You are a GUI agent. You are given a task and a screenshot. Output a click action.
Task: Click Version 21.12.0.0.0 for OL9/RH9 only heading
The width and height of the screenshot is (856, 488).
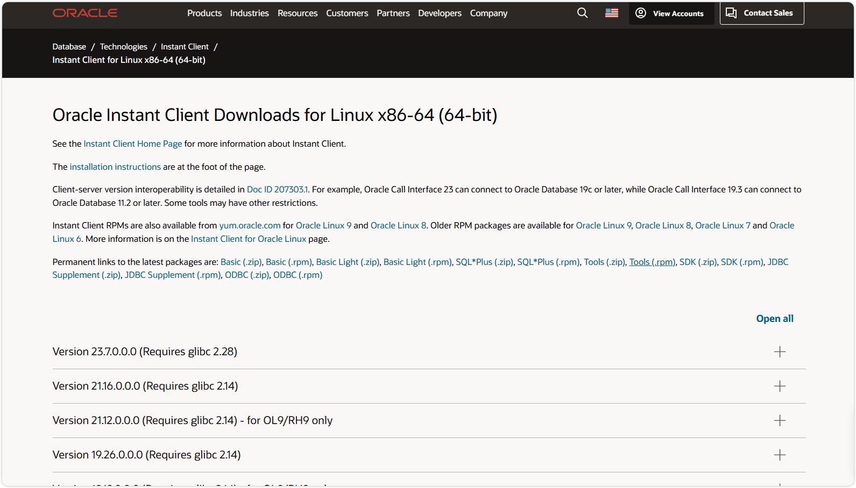click(x=193, y=420)
